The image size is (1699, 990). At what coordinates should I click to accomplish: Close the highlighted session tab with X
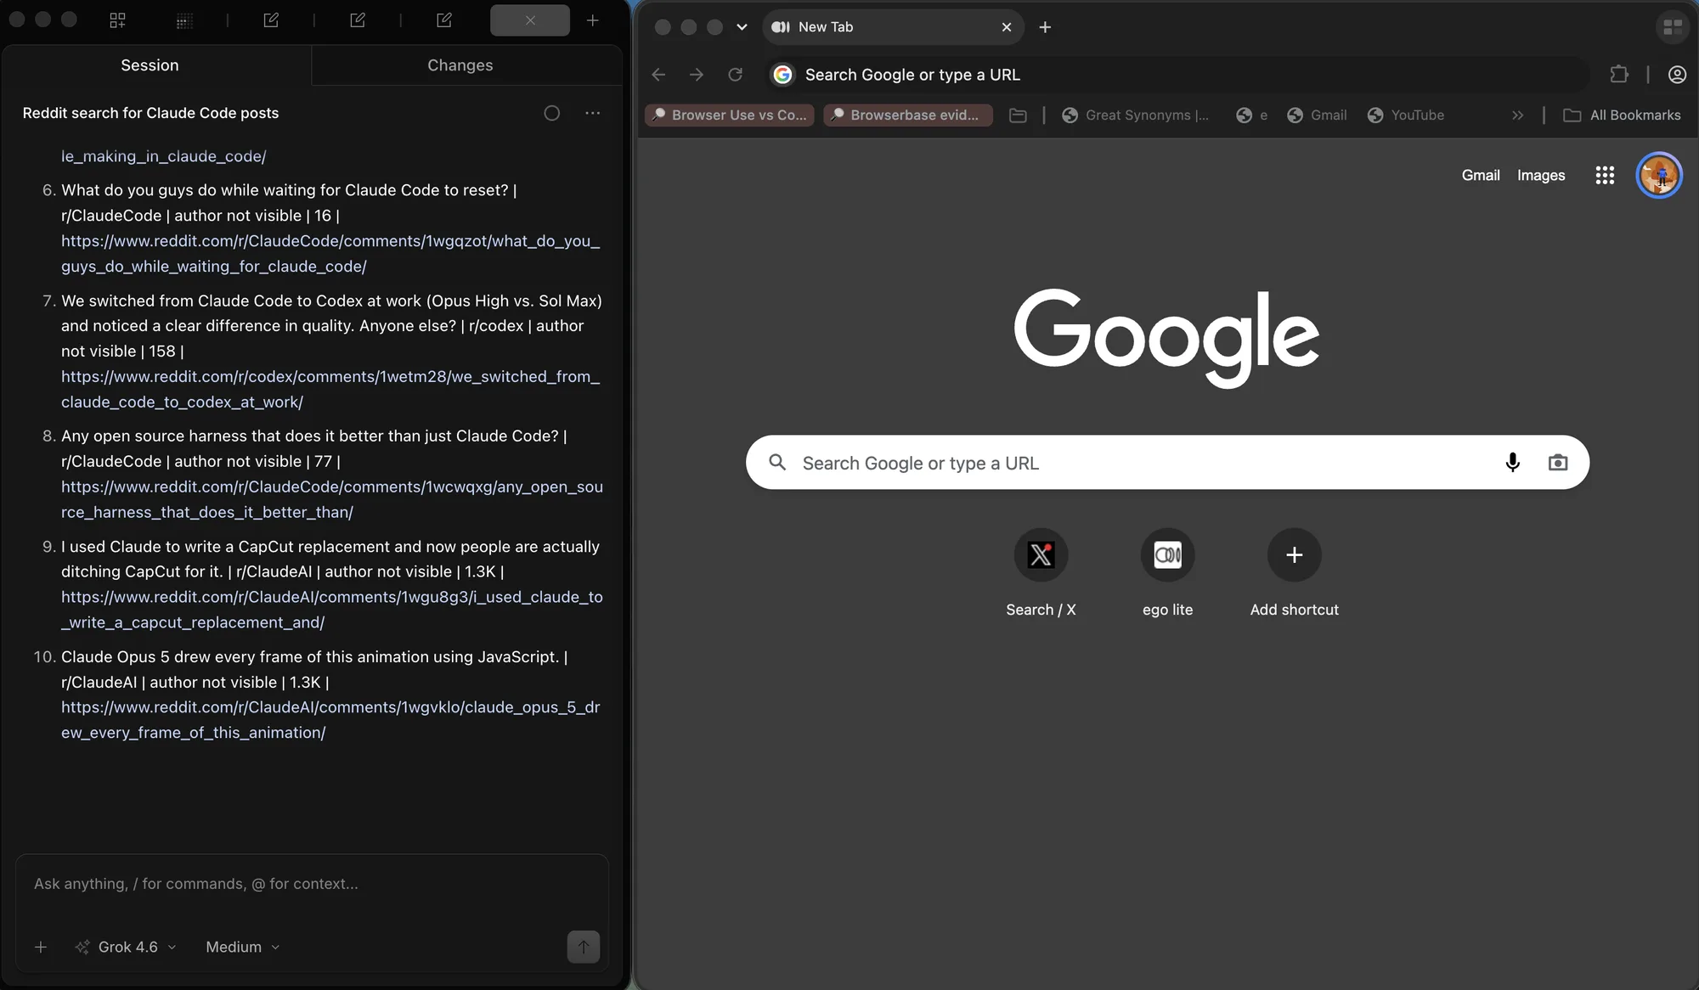pyautogui.click(x=530, y=20)
